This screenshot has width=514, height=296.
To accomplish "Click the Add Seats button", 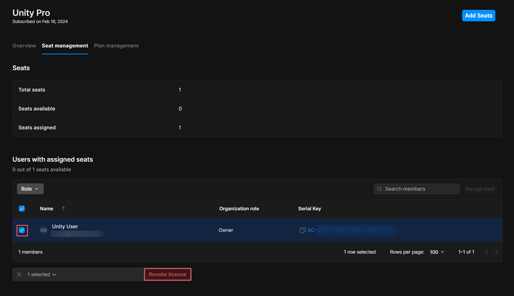I will coord(479,15).
